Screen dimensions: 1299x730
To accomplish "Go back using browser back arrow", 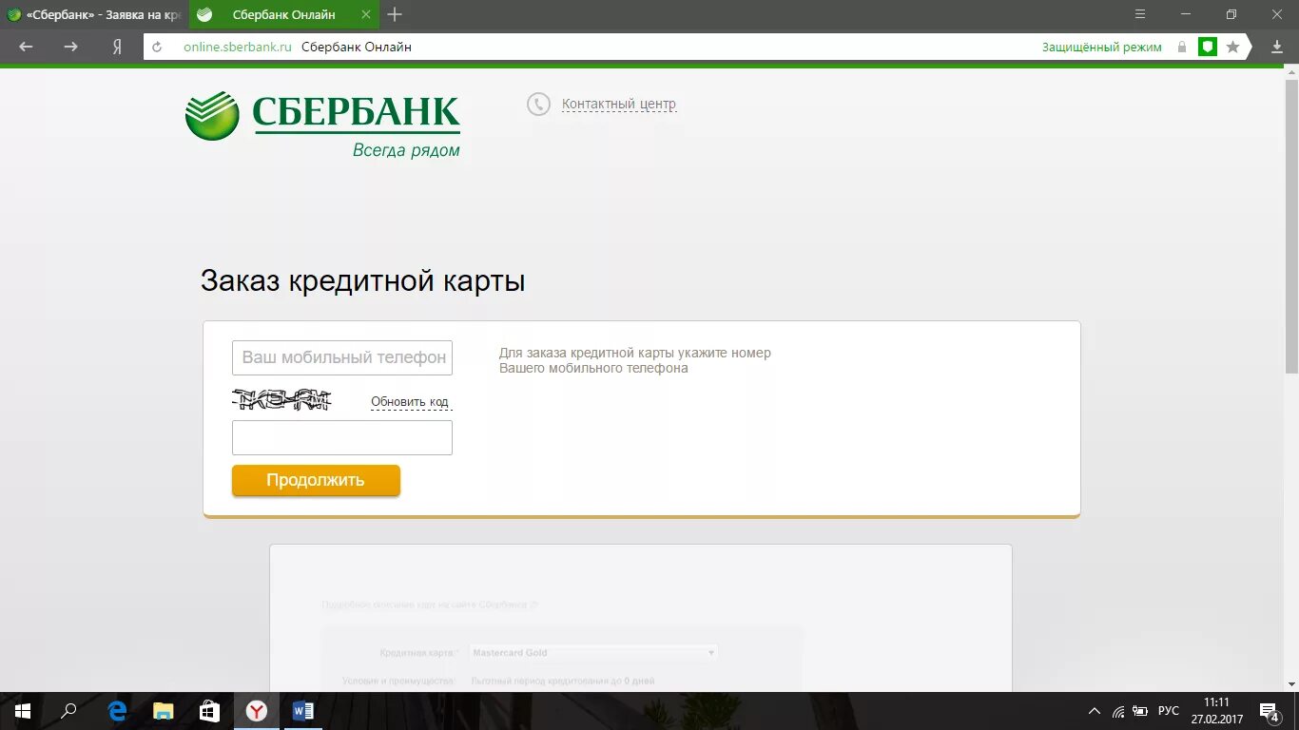I will pyautogui.click(x=26, y=47).
